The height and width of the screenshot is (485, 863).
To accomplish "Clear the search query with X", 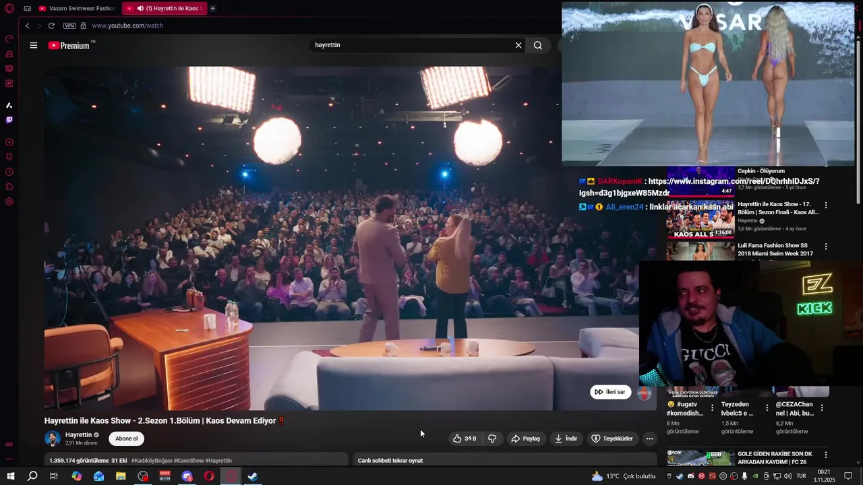I will click(518, 45).
